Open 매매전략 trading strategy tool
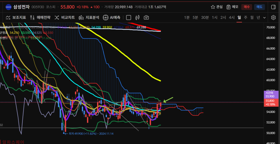The height and width of the screenshot is (144, 280). click(40, 17)
